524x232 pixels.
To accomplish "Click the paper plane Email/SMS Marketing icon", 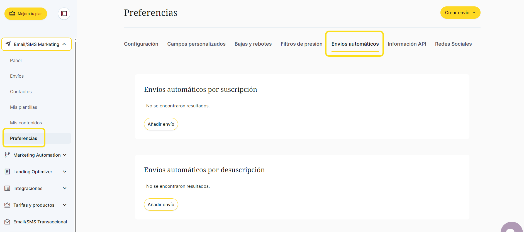I will click(8, 44).
